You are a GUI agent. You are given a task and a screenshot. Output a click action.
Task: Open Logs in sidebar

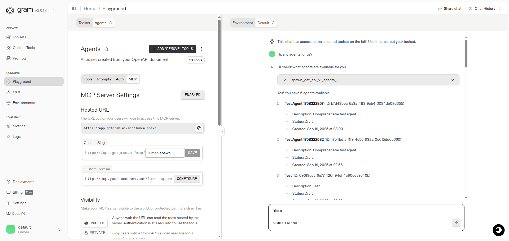click(34, 137)
